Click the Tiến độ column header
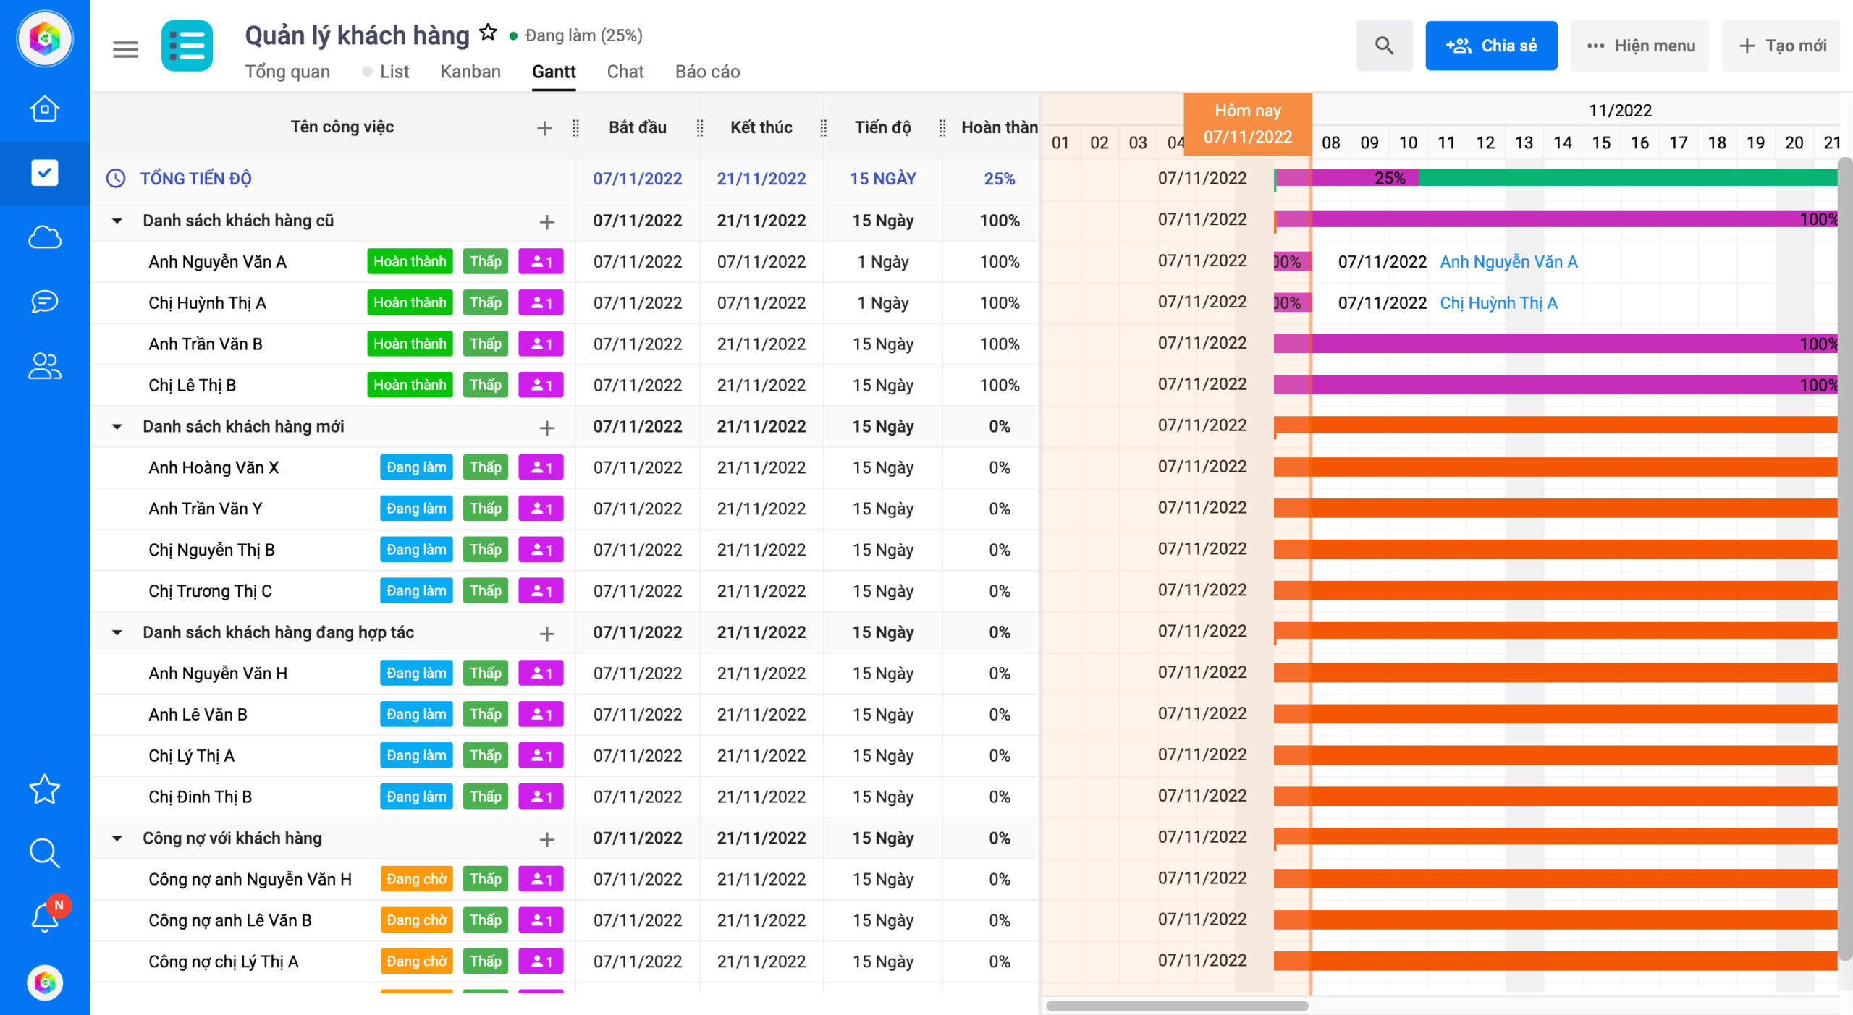The height and width of the screenshot is (1015, 1853). (x=882, y=127)
